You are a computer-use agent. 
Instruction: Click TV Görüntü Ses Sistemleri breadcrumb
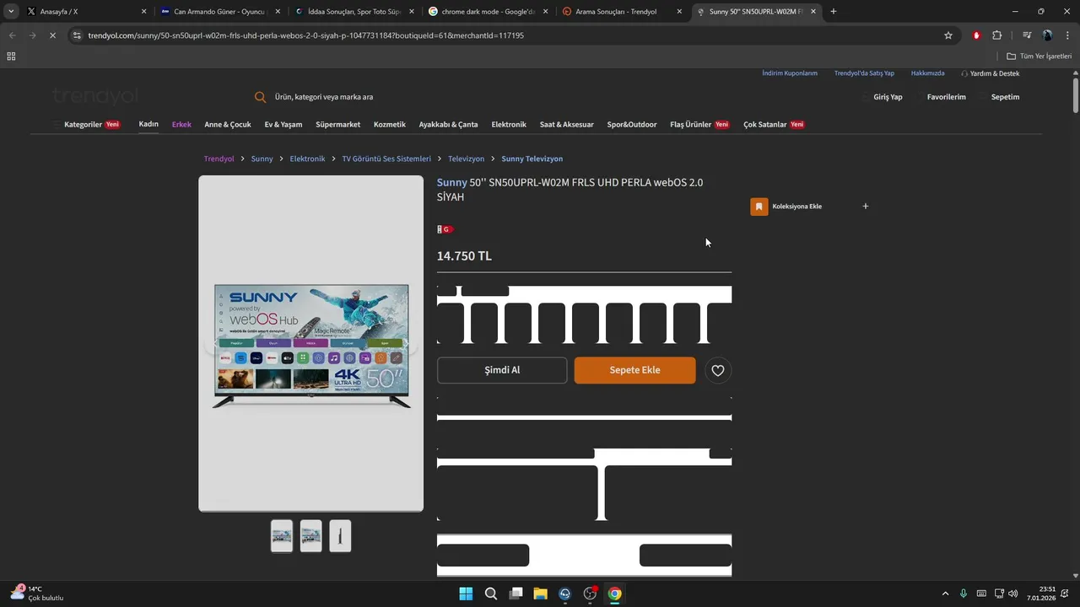(386, 158)
